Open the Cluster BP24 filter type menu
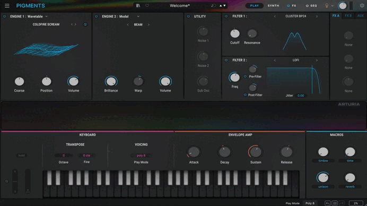This screenshot has height=206, width=367. coord(295,16)
